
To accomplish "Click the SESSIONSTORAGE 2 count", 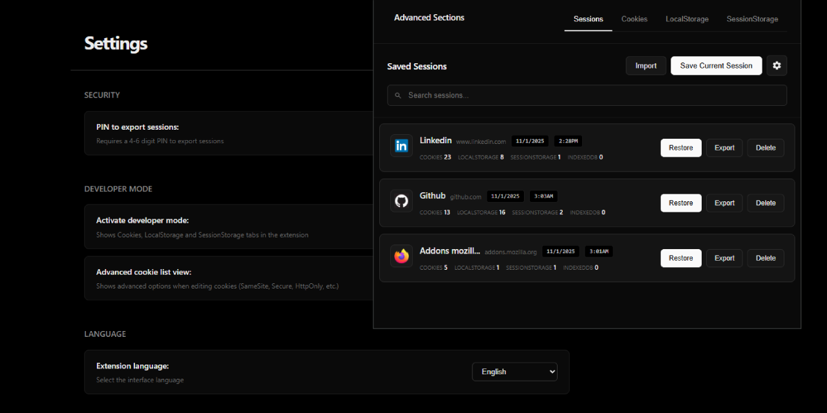I will click(x=538, y=212).
